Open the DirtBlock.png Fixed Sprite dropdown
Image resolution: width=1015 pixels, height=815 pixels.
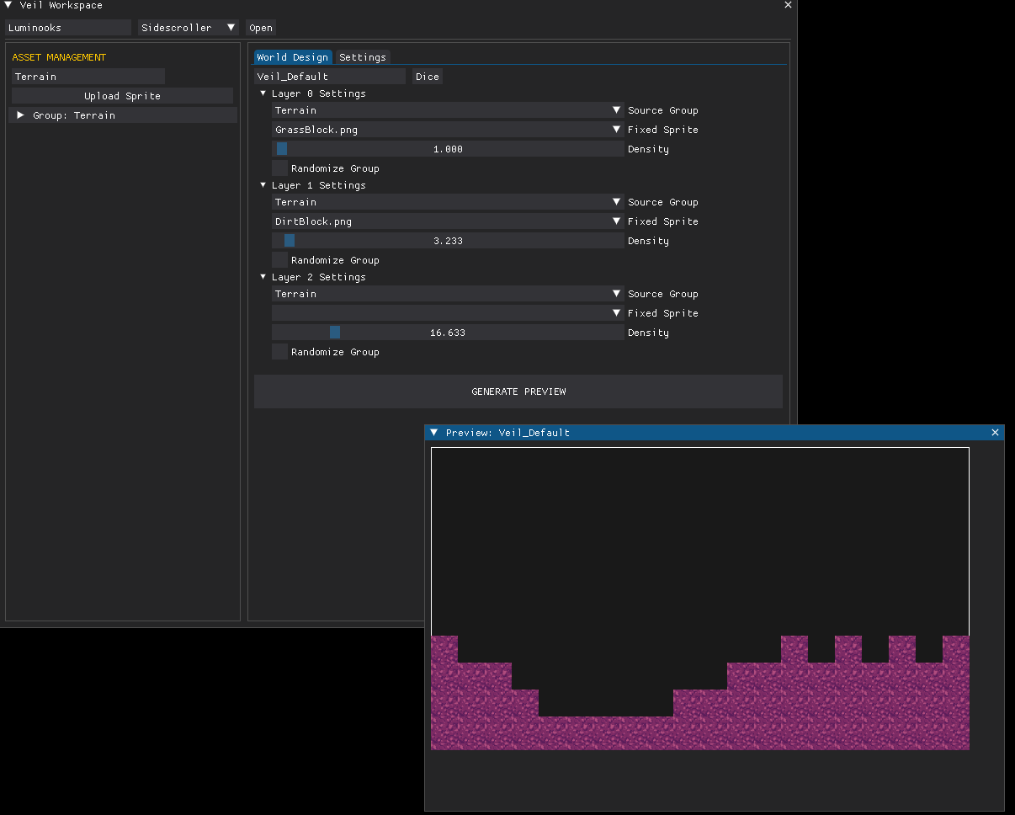click(x=448, y=221)
